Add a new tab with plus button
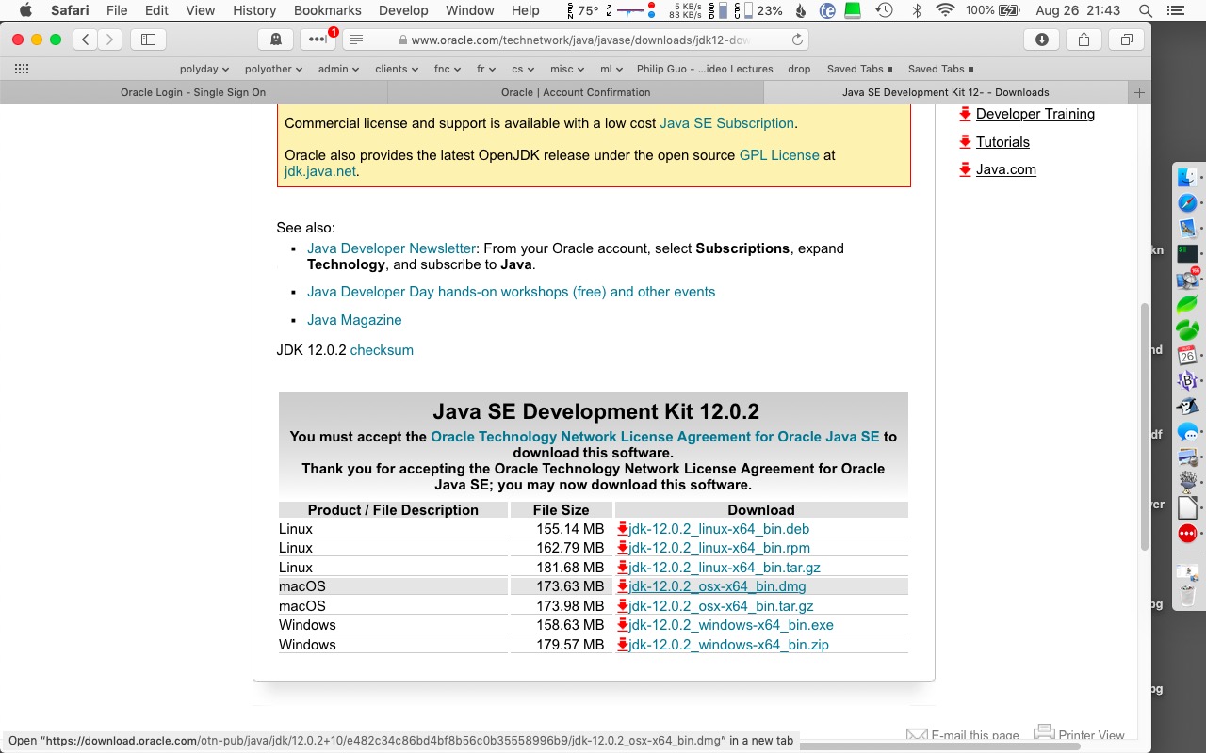The width and height of the screenshot is (1206, 753). pos(1139,92)
